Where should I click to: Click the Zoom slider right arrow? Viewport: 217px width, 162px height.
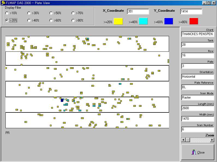coord(212,140)
